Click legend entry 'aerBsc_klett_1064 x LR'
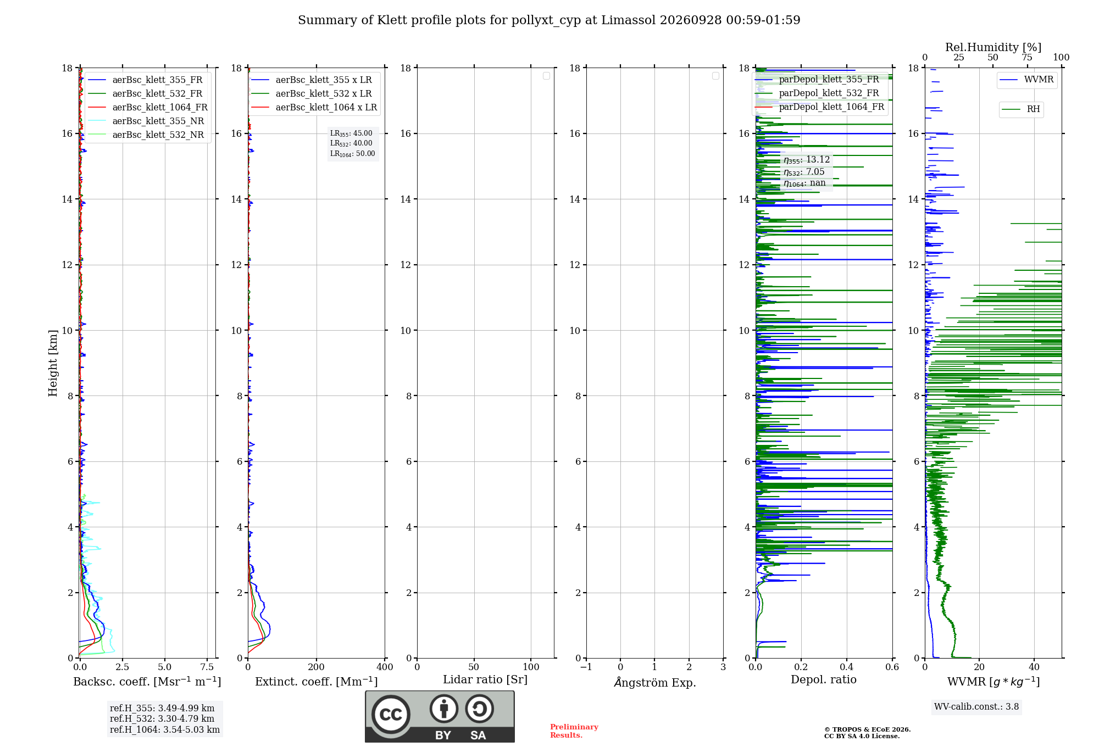 tap(314, 107)
